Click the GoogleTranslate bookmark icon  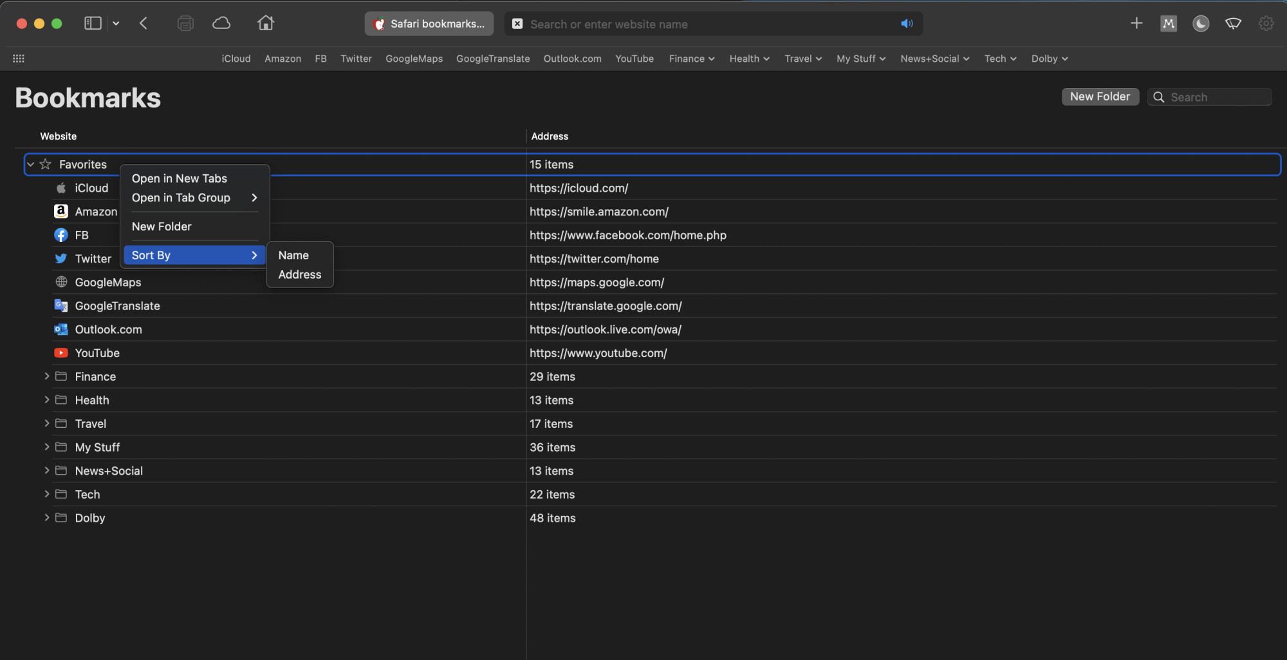pos(61,306)
